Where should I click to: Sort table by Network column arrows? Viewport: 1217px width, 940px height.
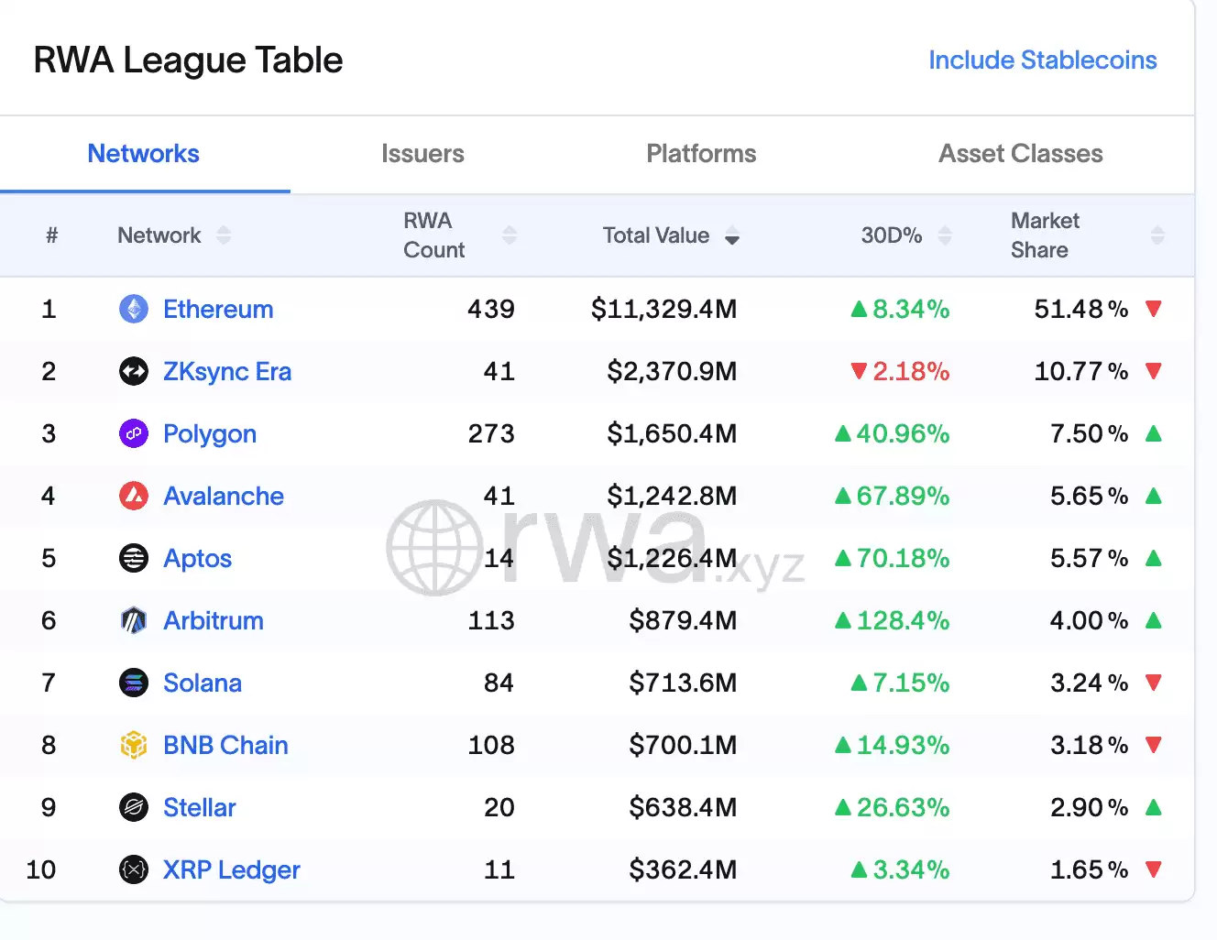224,235
